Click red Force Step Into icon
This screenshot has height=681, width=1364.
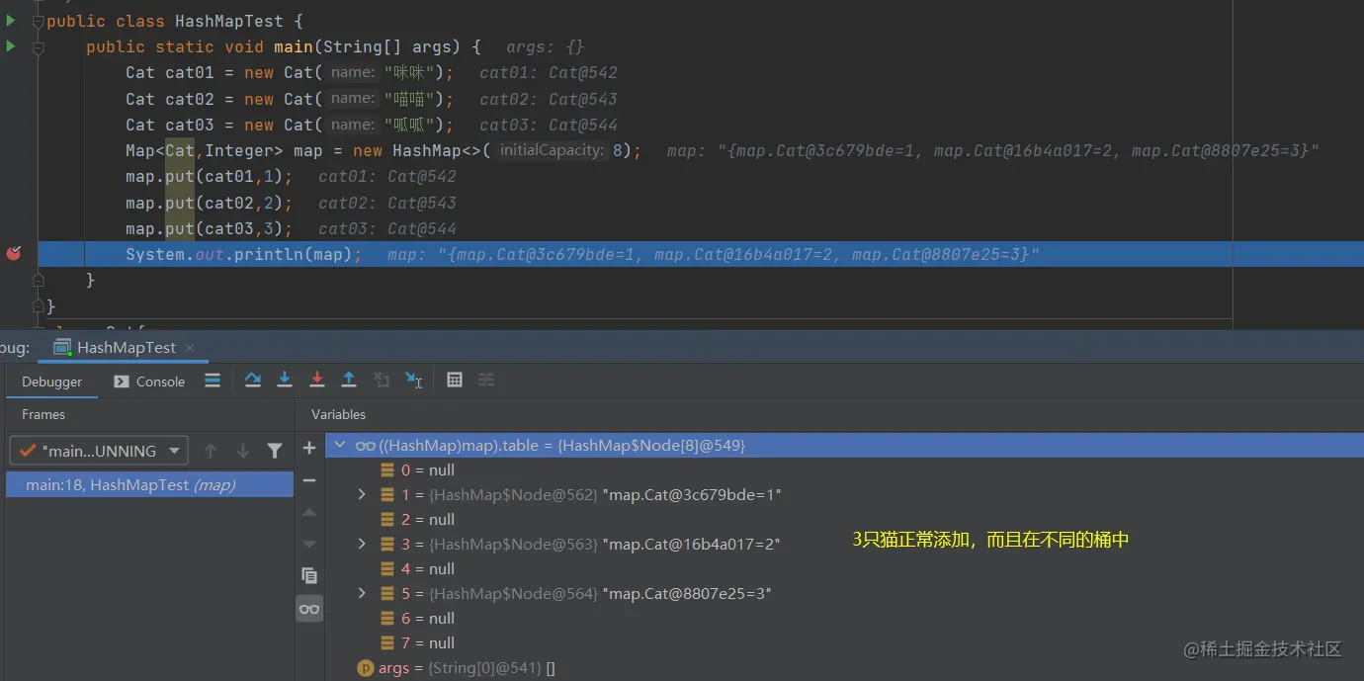click(x=317, y=380)
